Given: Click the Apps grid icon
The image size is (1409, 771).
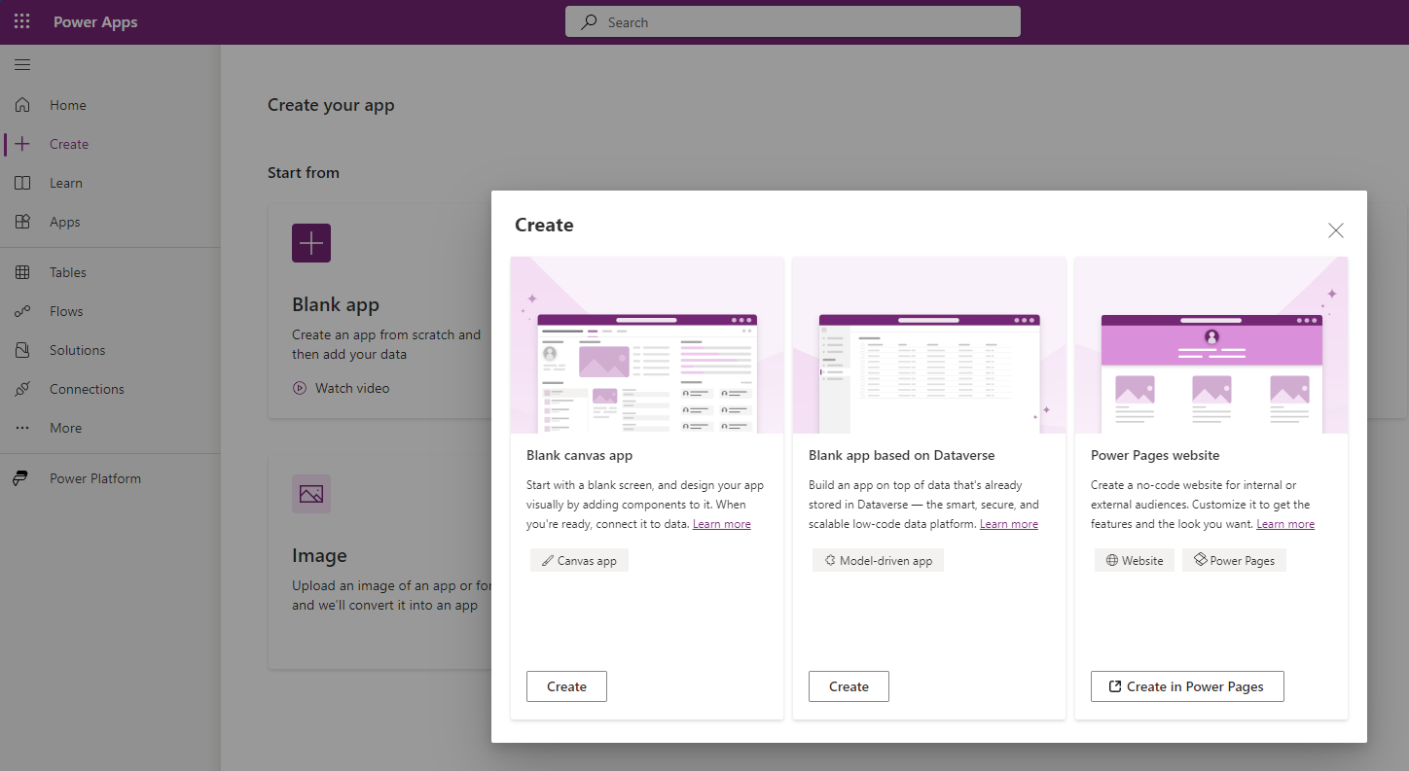Looking at the screenshot, I should 22,222.
